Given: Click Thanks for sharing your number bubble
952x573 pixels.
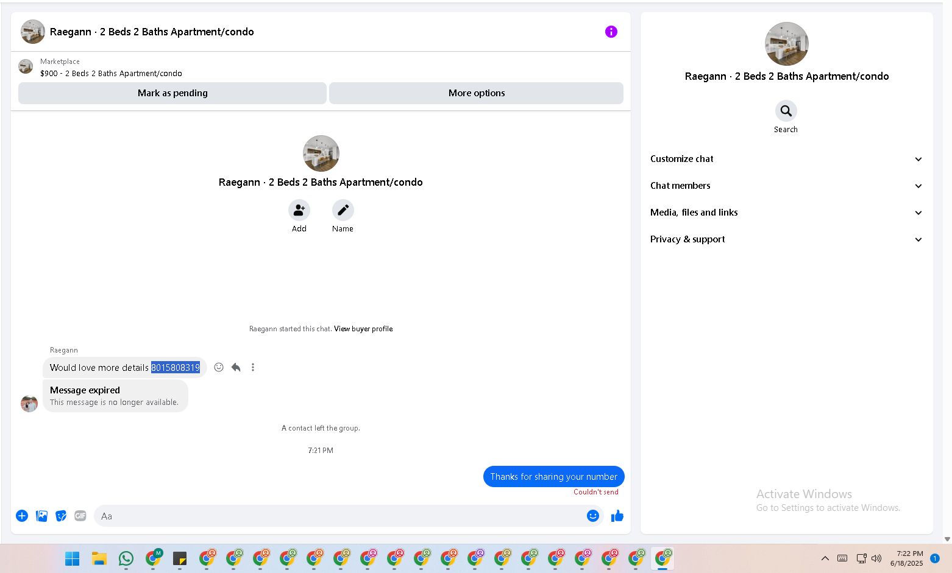Looking at the screenshot, I should [554, 477].
